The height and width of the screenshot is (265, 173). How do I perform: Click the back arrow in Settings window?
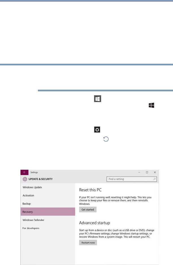coord(24,172)
